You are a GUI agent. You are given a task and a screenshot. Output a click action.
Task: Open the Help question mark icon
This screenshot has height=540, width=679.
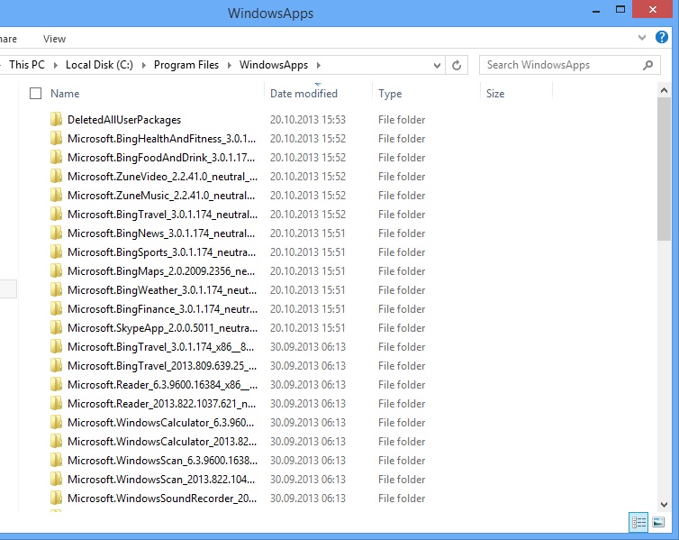[x=661, y=37]
